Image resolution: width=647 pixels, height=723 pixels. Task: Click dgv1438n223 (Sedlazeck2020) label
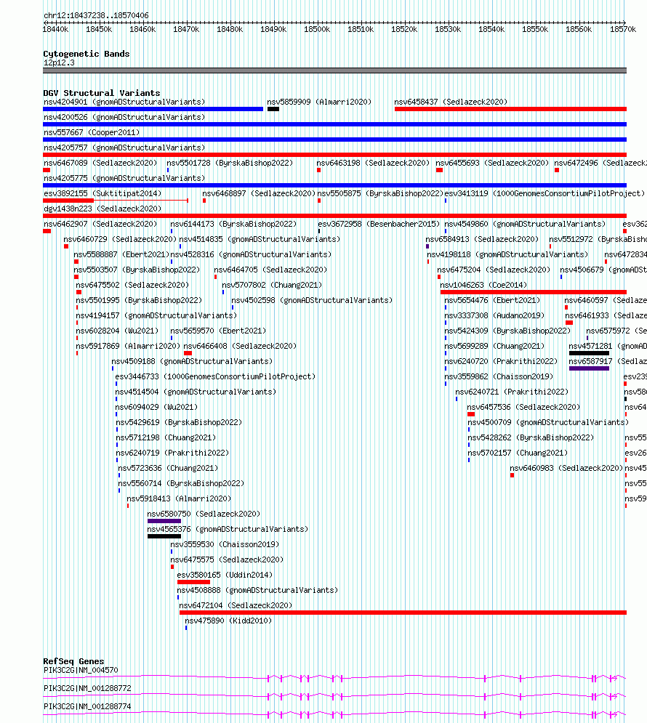click(103, 209)
